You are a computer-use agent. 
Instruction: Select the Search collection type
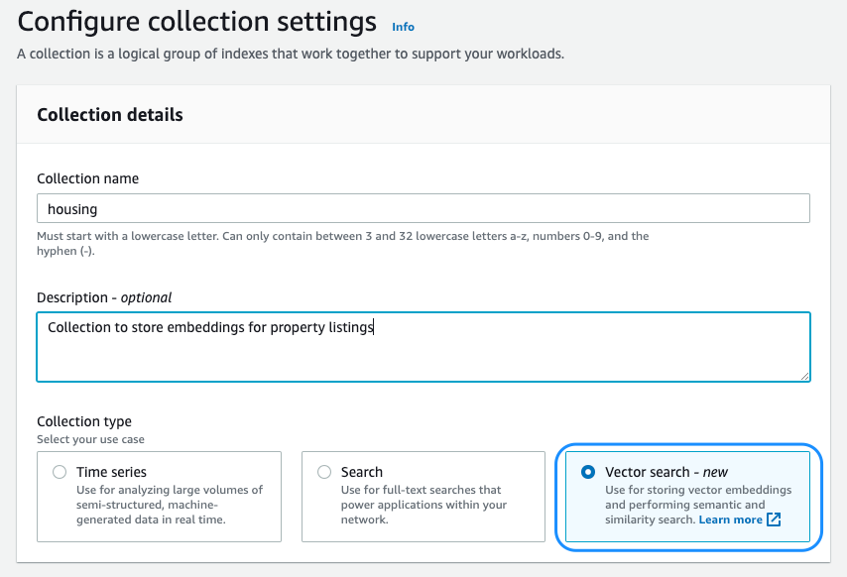324,472
